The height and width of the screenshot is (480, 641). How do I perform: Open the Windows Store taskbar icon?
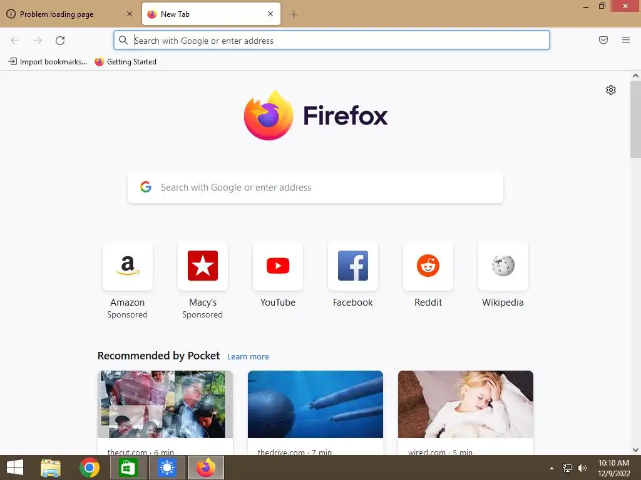[x=128, y=467]
